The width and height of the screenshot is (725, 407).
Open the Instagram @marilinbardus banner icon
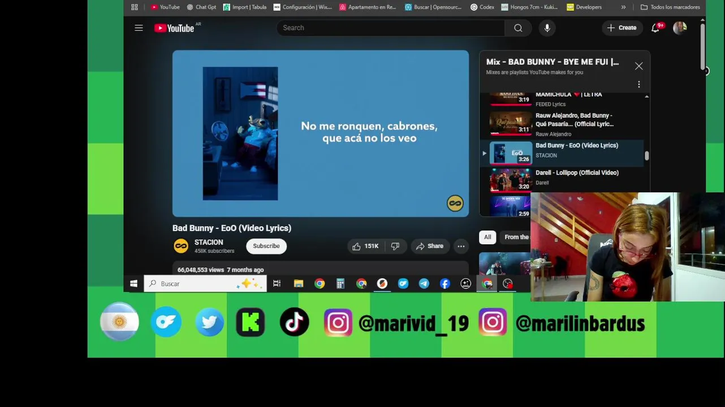[493, 323]
